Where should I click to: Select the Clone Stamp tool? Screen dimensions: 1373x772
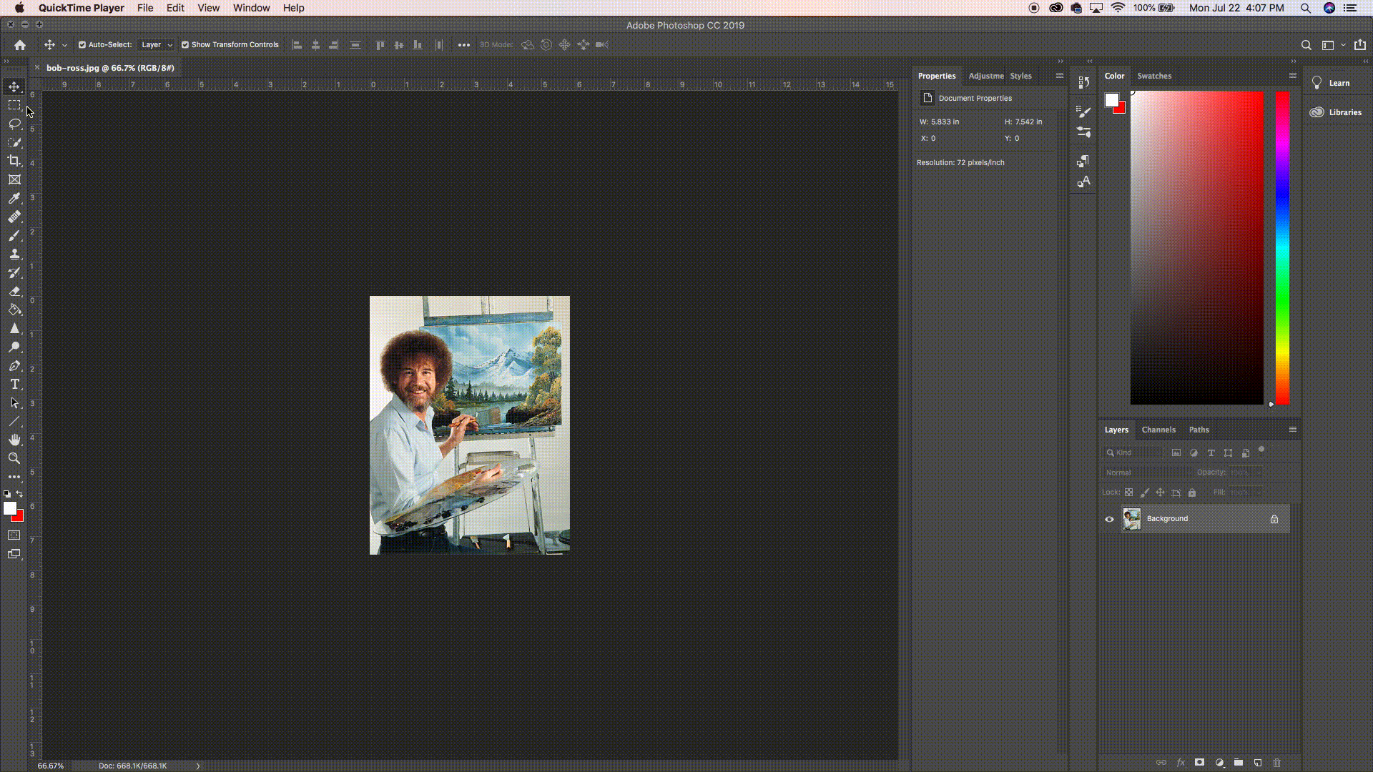[14, 252]
